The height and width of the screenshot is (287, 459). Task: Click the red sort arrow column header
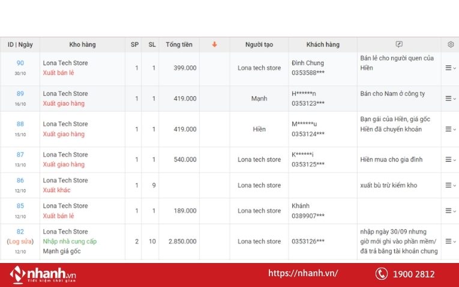[x=214, y=44]
